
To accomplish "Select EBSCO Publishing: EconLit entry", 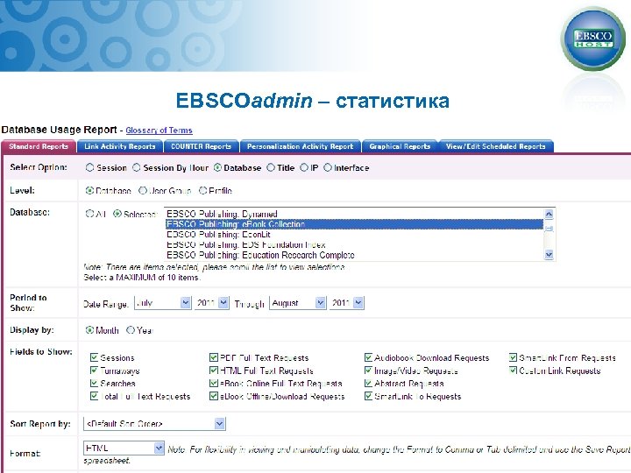I will click(x=354, y=235).
